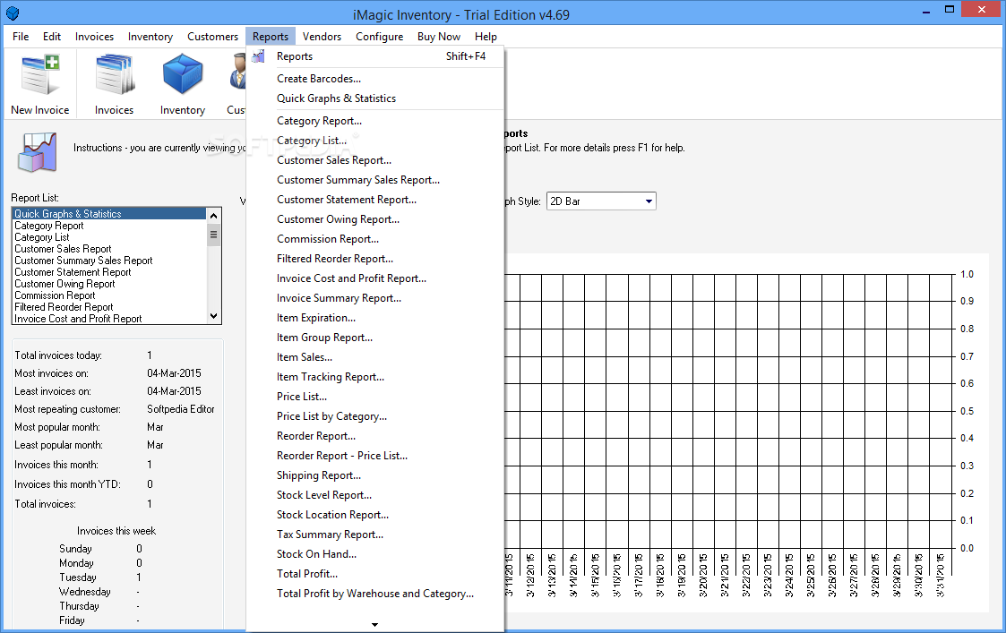The width and height of the screenshot is (1006, 633).
Task: Select Customer Sales Report in Report List
Action: coord(109,249)
